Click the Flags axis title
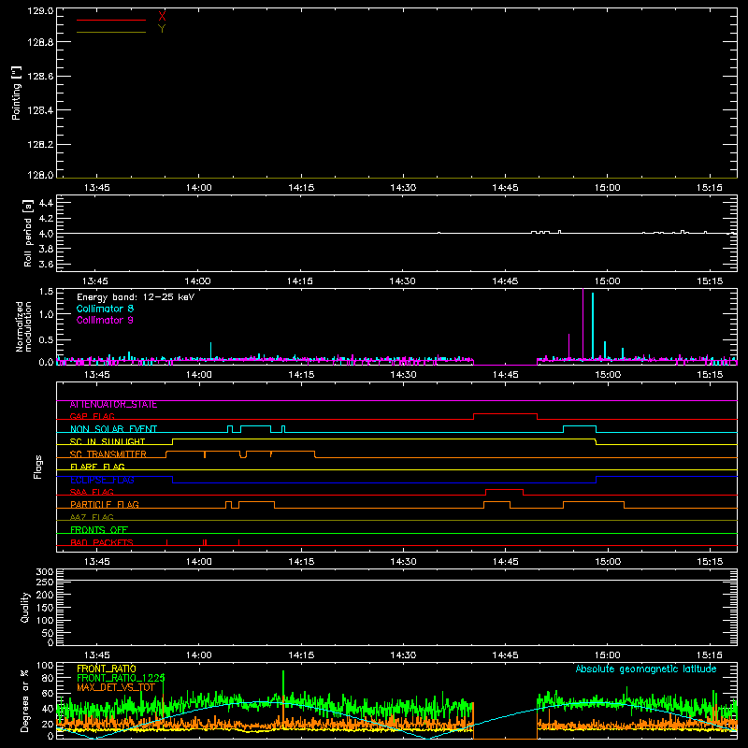This screenshot has width=748, height=748. 38,467
